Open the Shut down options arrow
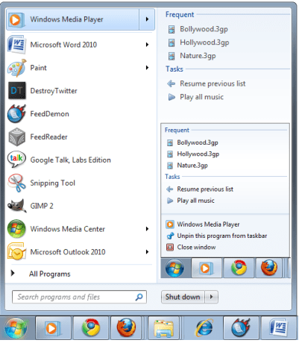Image resolution: width=299 pixels, height=343 pixels. pos(211,297)
